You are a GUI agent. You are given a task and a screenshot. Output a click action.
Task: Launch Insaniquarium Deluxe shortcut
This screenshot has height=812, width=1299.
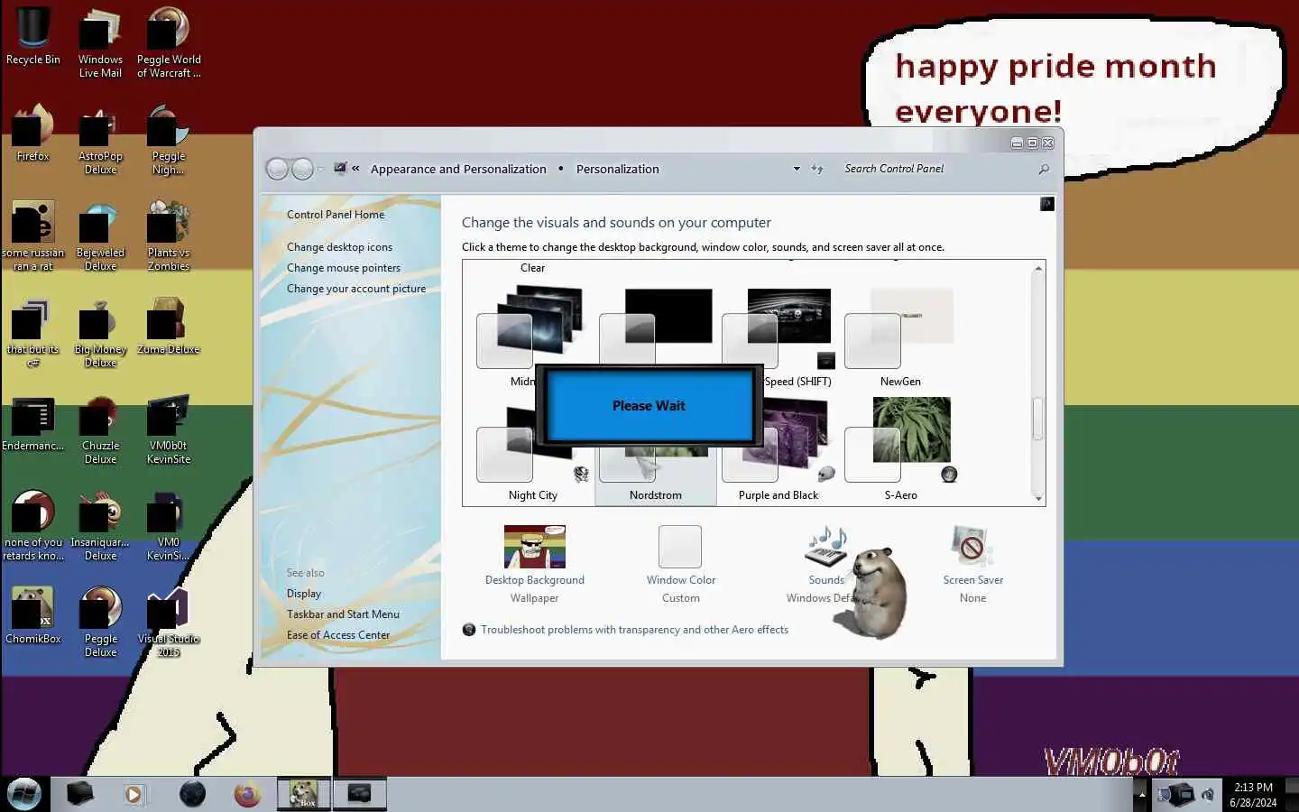coord(100,525)
